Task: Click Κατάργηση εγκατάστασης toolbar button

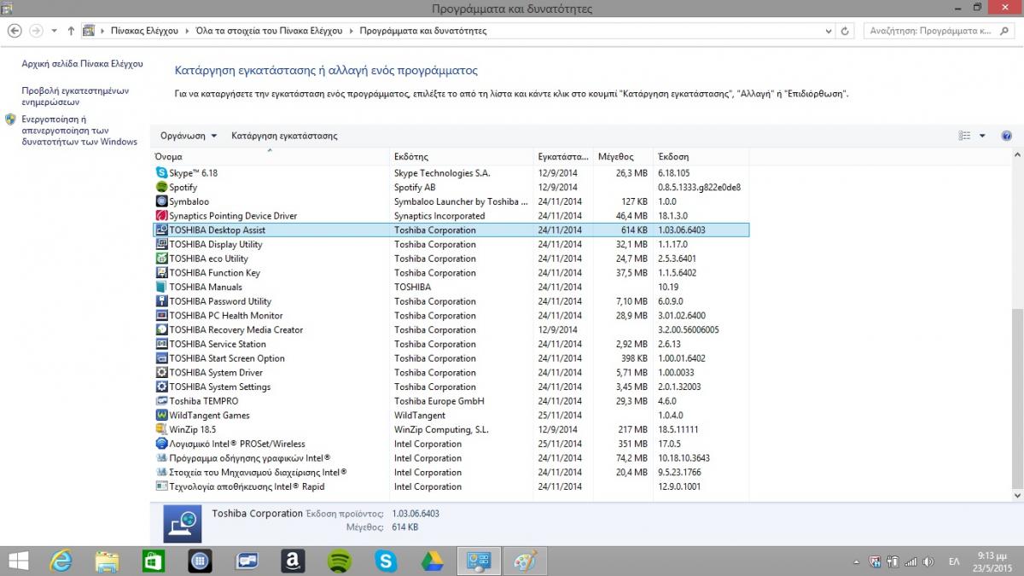Action: (x=284, y=136)
